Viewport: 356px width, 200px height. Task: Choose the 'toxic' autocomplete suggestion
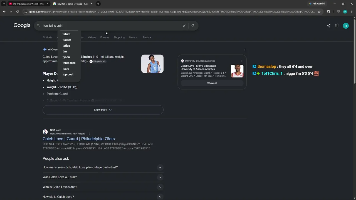[69, 69]
